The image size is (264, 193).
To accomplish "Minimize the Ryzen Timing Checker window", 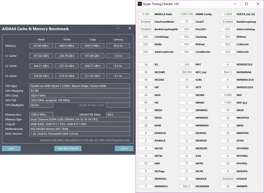I will pos(235,4).
